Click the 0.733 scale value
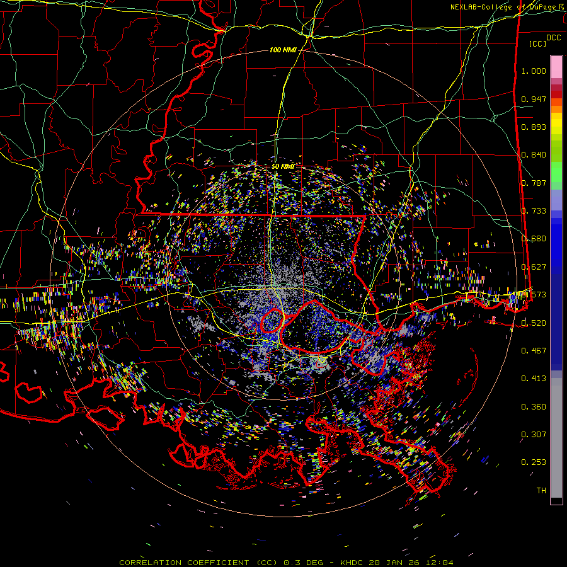Image resolution: width=567 pixels, height=567 pixels. coord(534,211)
